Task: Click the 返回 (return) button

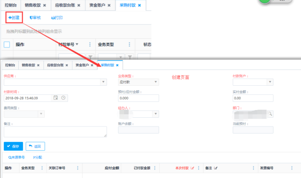Action: coord(35,146)
